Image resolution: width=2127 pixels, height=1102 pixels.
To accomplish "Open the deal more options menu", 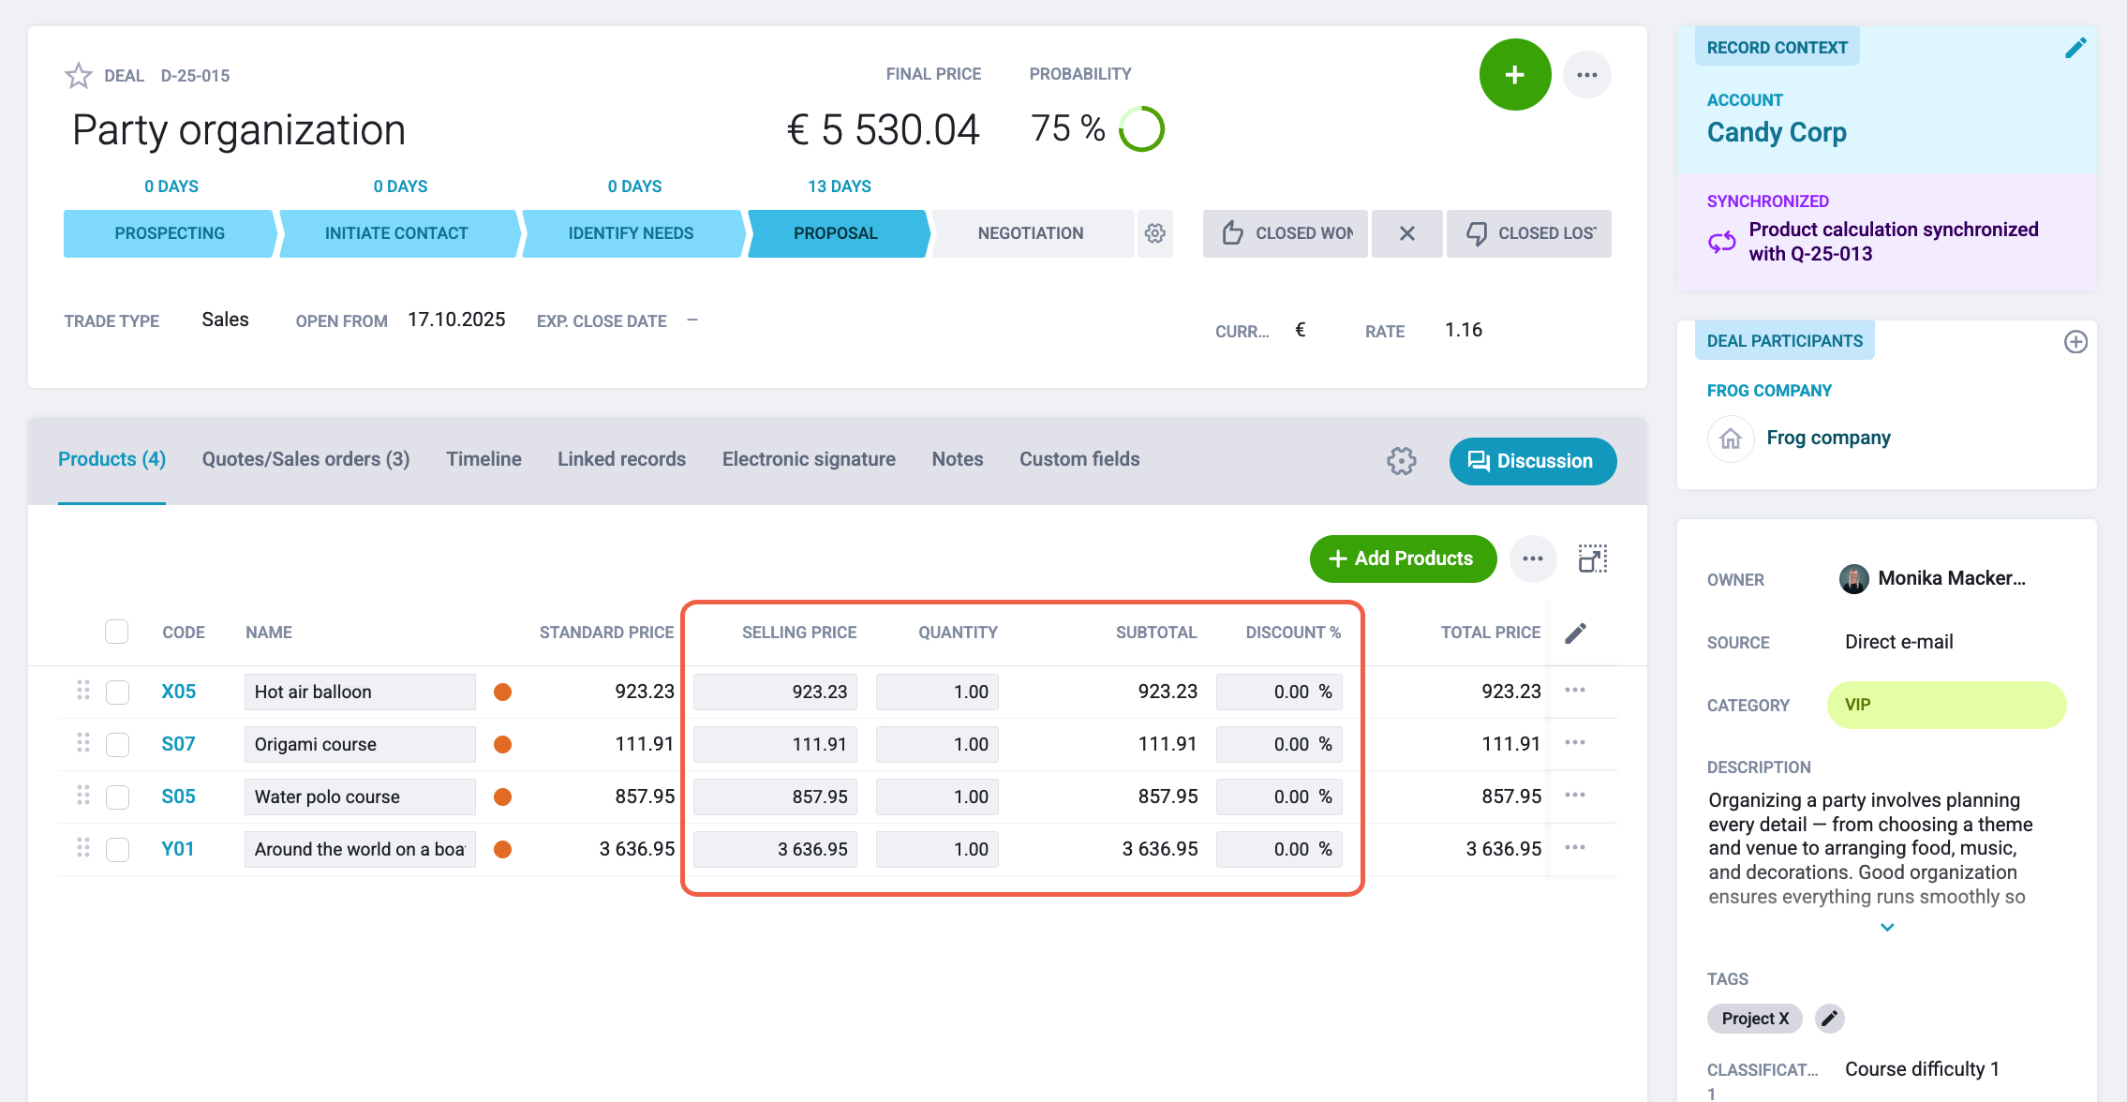I will point(1586,75).
